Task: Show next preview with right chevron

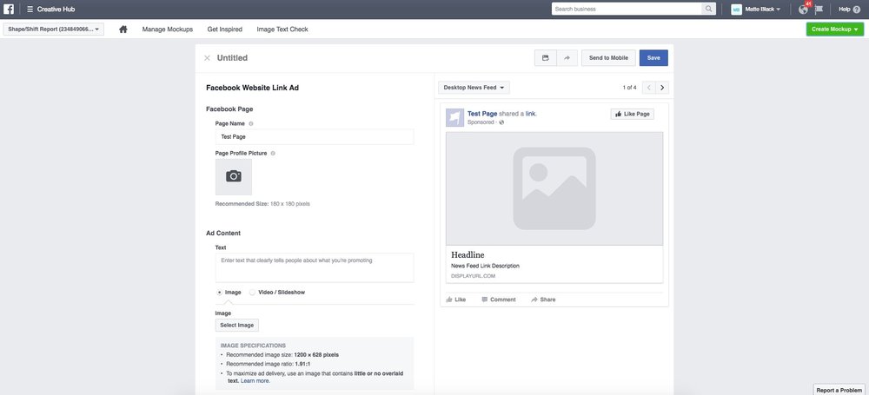Action: pos(662,88)
